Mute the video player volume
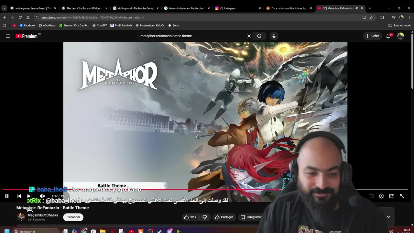This screenshot has height=233, width=414. pos(42,196)
